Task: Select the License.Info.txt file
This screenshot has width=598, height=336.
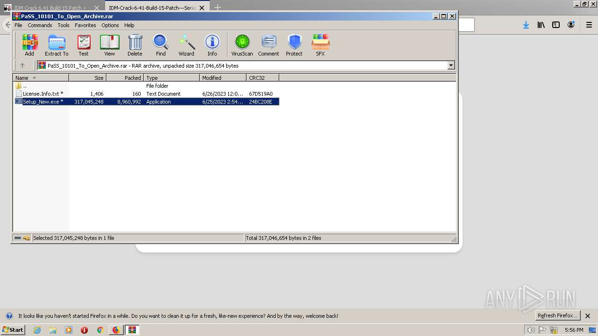Action: point(146,94)
